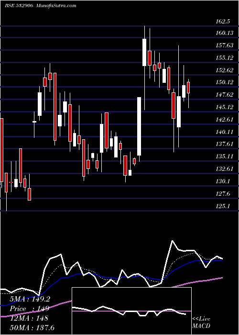Screen dimensions: 239x335
Task: Click the Price : 149 readout
Action: tap(30, 309)
